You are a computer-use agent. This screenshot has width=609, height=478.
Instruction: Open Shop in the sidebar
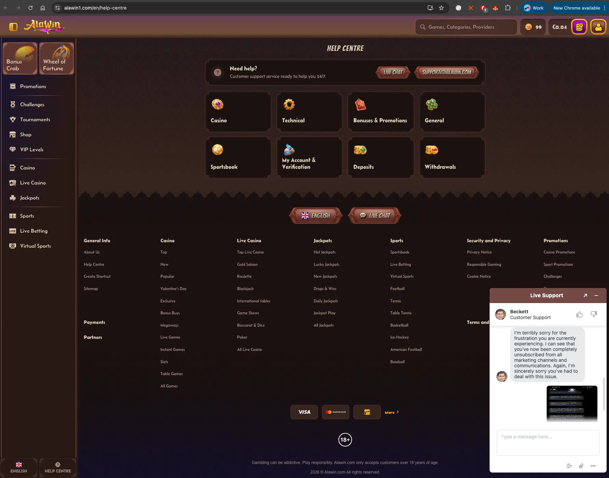(x=26, y=135)
